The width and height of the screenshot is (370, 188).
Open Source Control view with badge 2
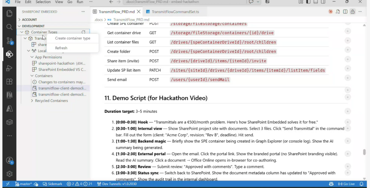click(x=9, y=40)
